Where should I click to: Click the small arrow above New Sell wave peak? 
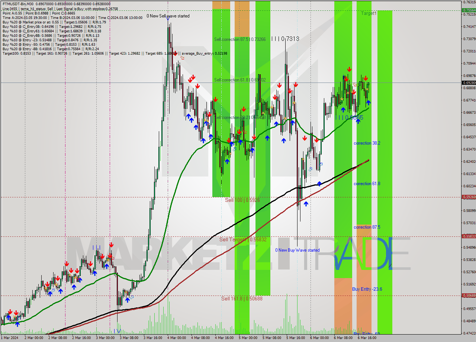pos(168,17)
